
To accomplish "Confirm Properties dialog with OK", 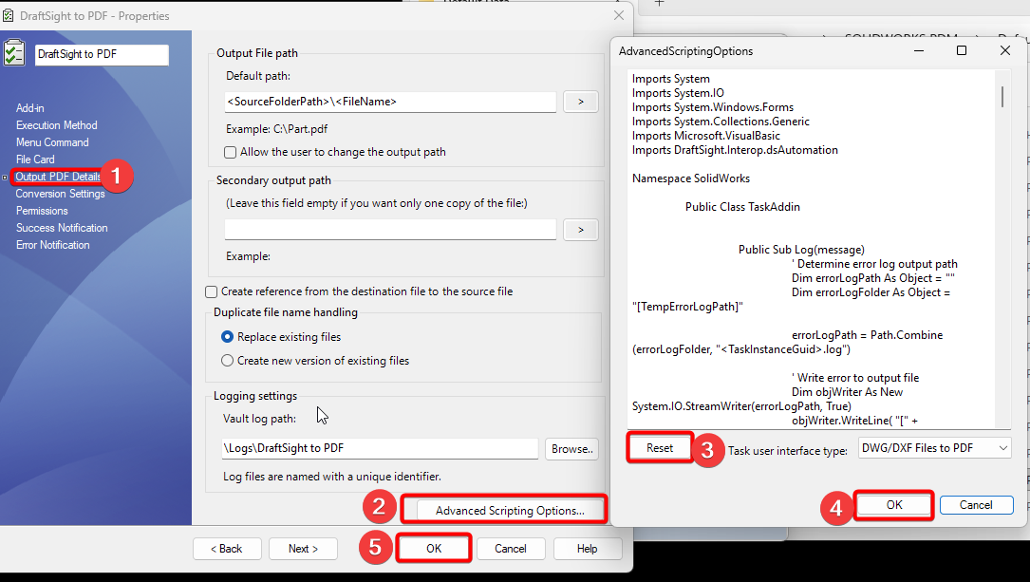I will (x=434, y=549).
